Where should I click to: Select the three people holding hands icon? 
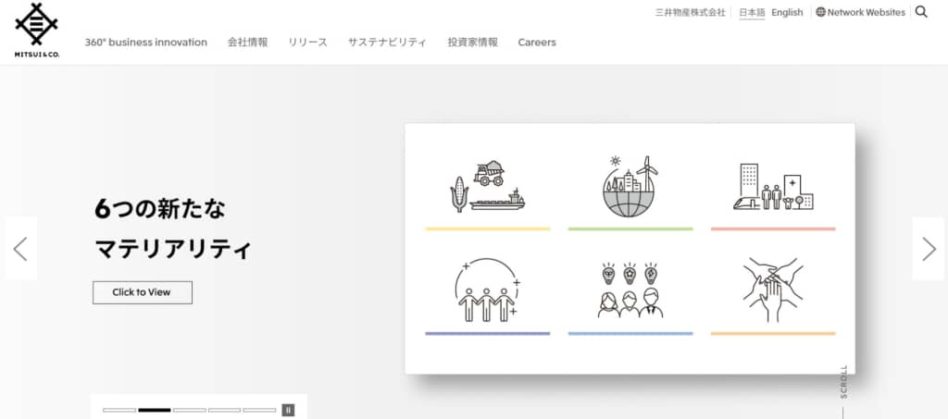(487, 290)
